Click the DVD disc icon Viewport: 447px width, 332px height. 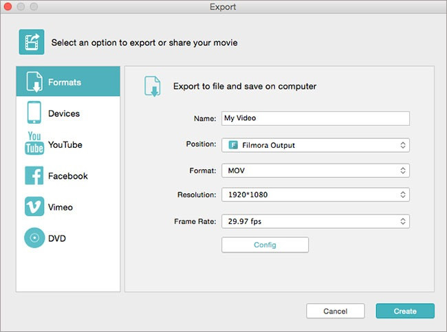click(x=34, y=239)
